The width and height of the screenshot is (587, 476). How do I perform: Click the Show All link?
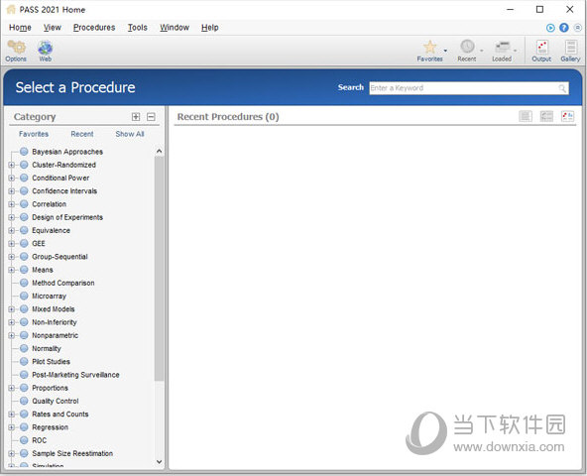click(x=130, y=134)
